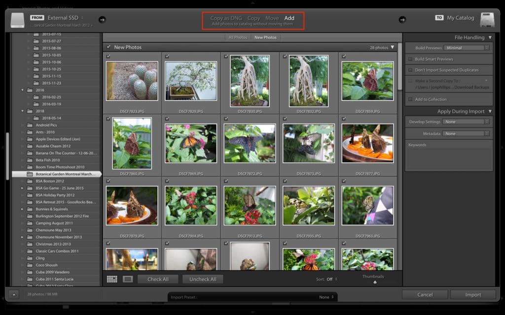Enable Build Smart Previews checkbox
The height and width of the screenshot is (315, 505).
[x=410, y=59]
